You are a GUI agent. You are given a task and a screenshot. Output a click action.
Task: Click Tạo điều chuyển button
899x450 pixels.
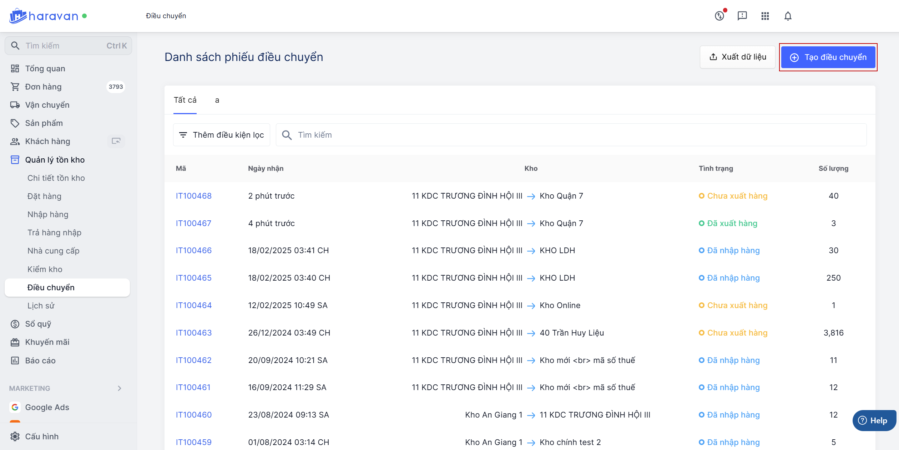(x=828, y=57)
